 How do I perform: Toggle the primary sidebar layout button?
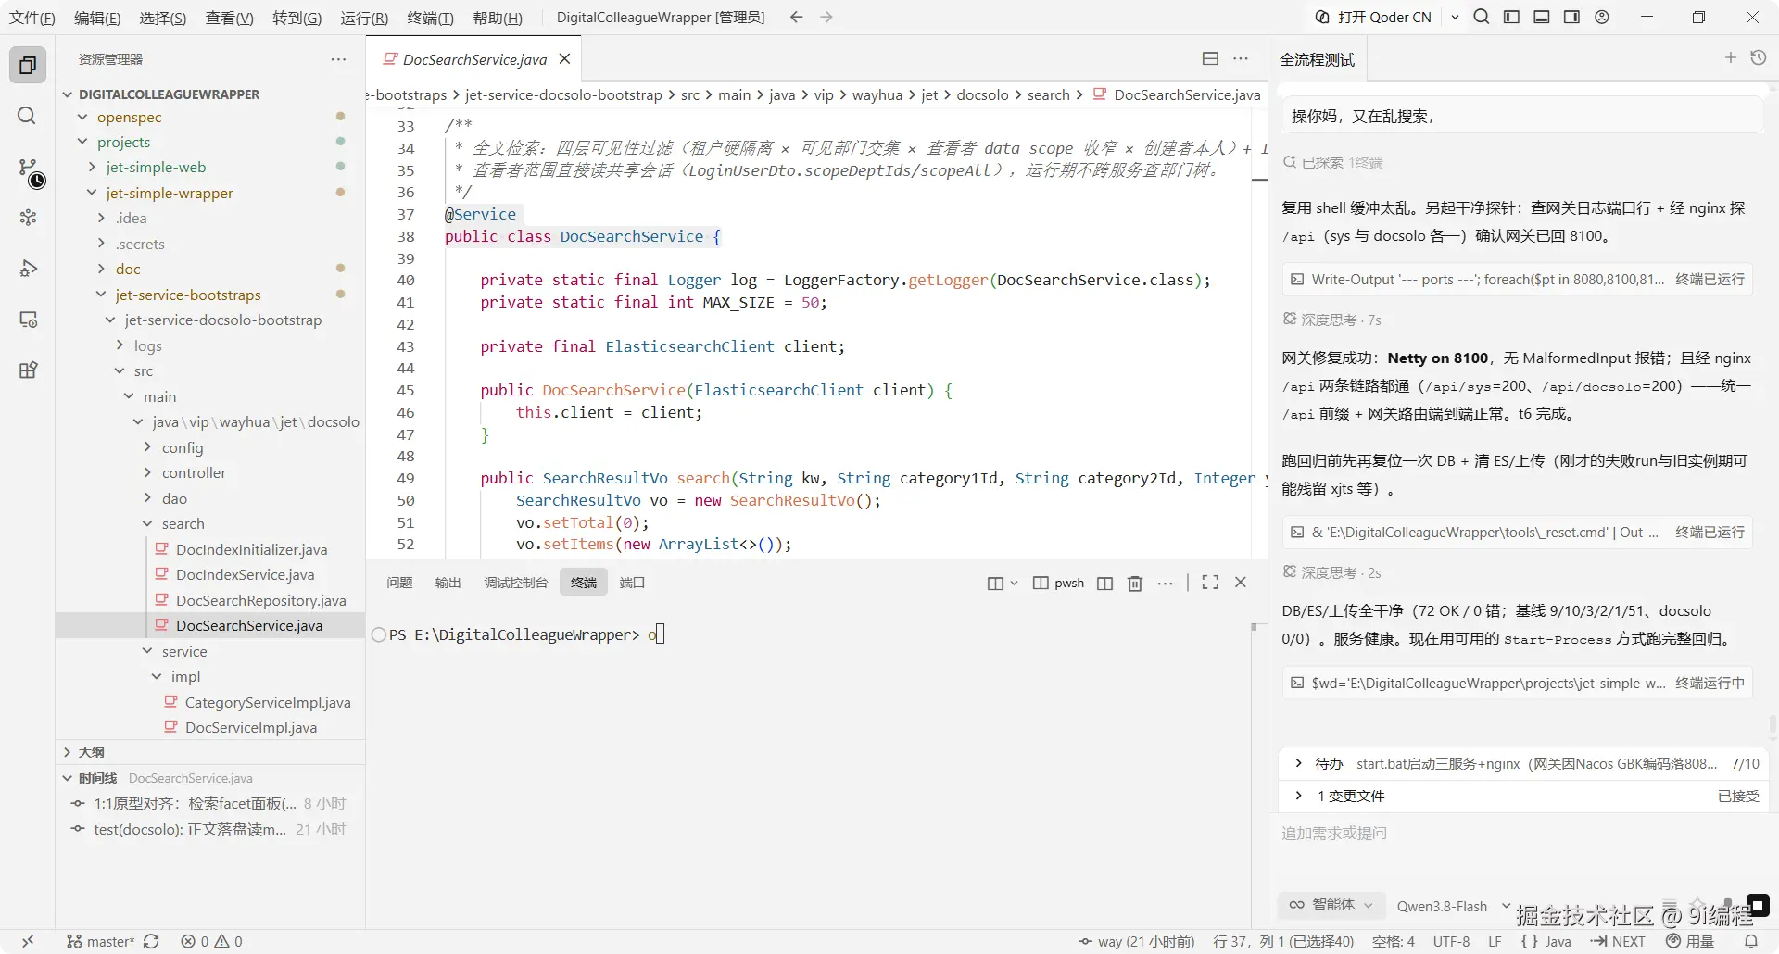tap(1511, 17)
